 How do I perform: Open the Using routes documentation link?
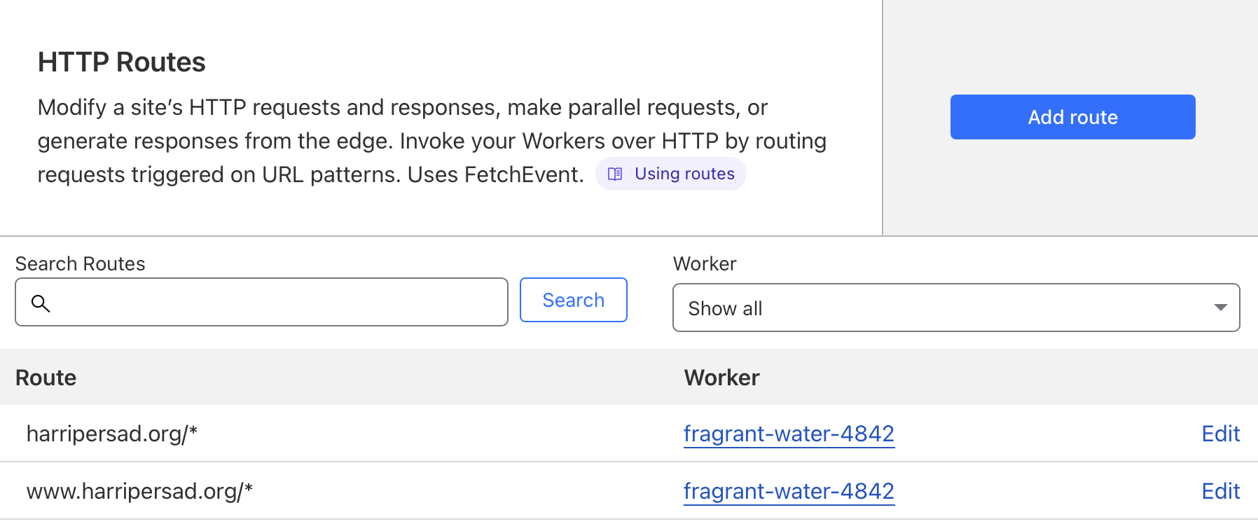tap(670, 174)
